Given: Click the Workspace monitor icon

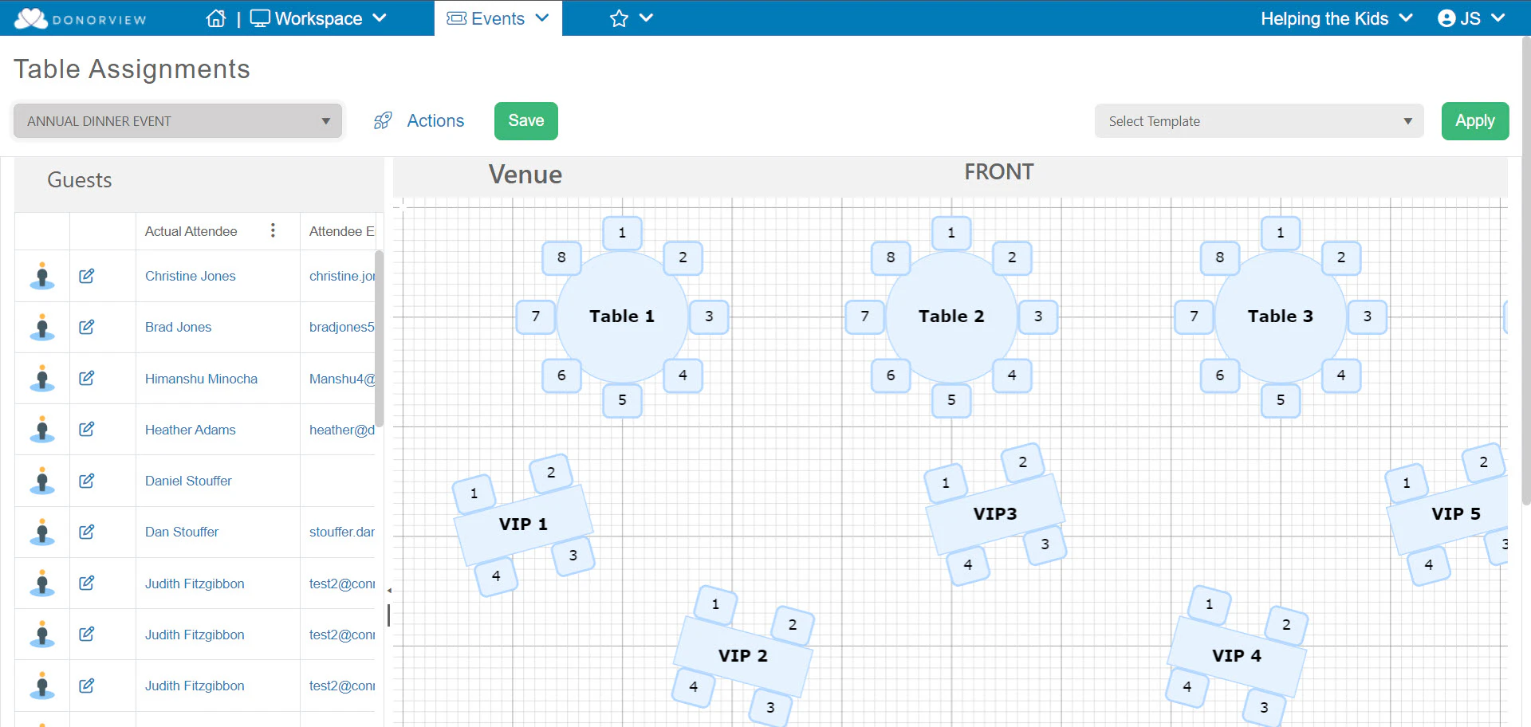Looking at the screenshot, I should 259,18.
